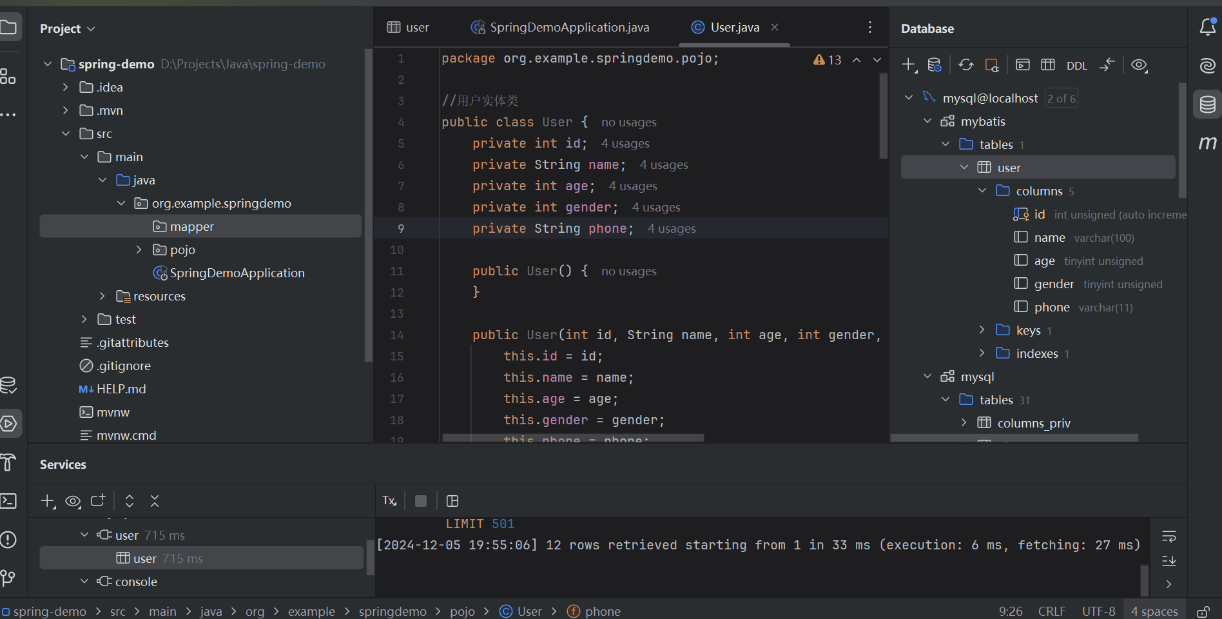1222x619 pixels.
Task: Open the Query Console from Database toolbar
Action: point(1023,65)
